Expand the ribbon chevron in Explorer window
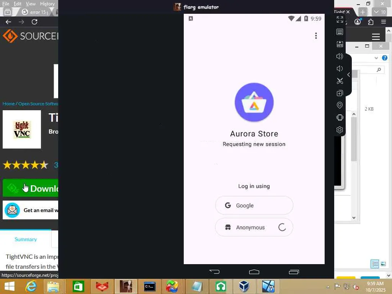The height and width of the screenshot is (294, 392). 376,58
